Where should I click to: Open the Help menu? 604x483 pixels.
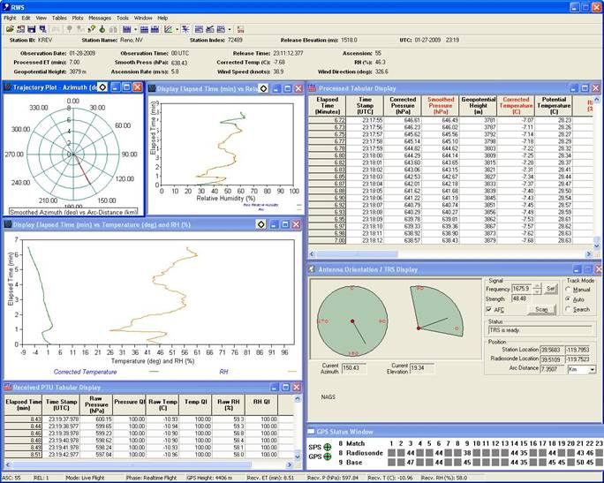[x=162, y=19]
